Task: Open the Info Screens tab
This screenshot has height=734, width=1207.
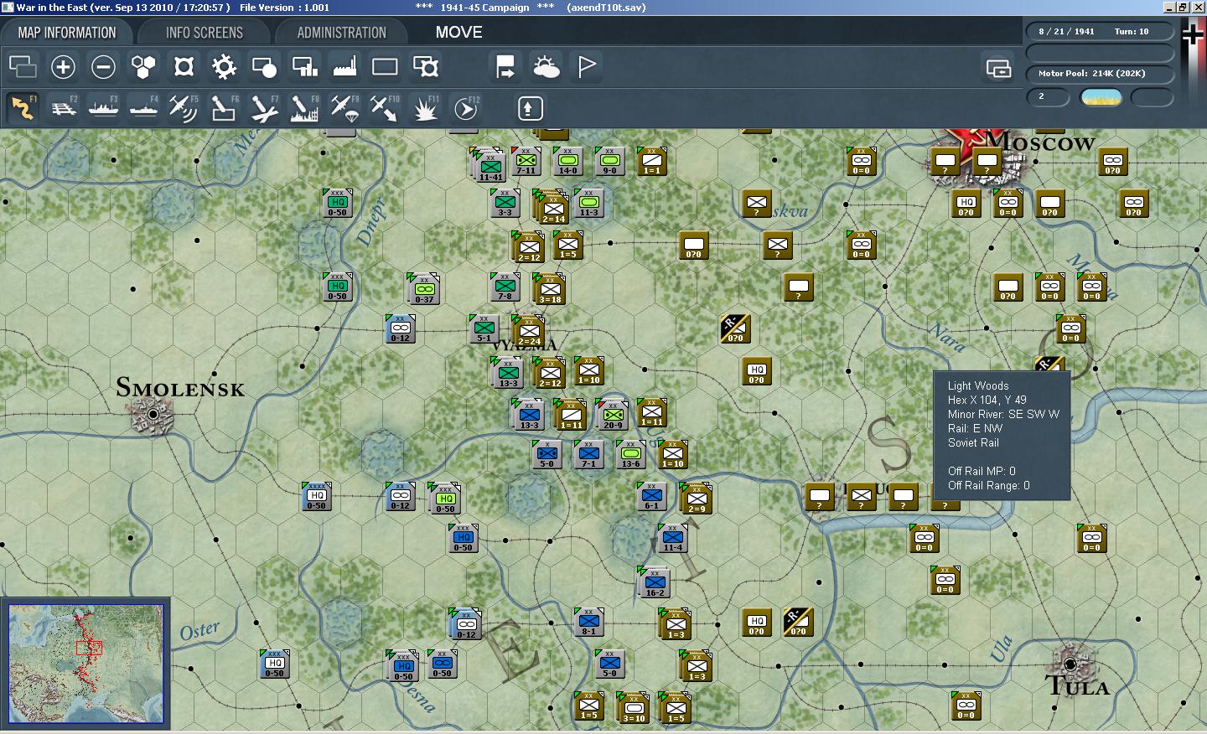Action: point(204,33)
